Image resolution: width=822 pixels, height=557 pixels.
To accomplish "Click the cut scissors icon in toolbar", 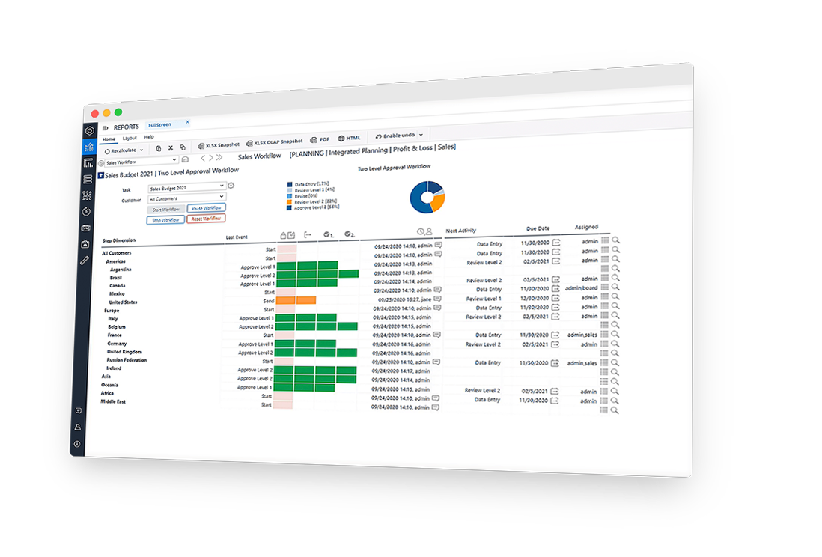I will pos(170,148).
